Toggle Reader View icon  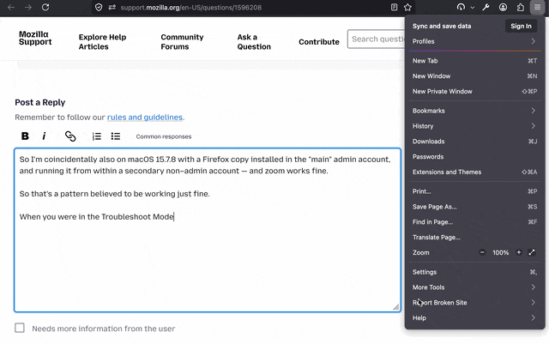pos(394,8)
